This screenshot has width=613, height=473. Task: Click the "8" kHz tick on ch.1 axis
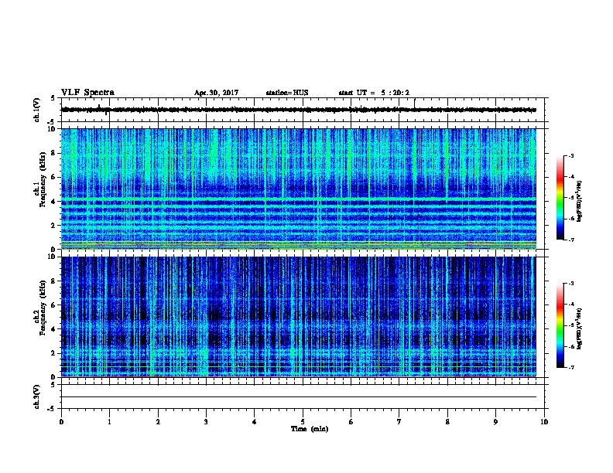tap(53, 153)
